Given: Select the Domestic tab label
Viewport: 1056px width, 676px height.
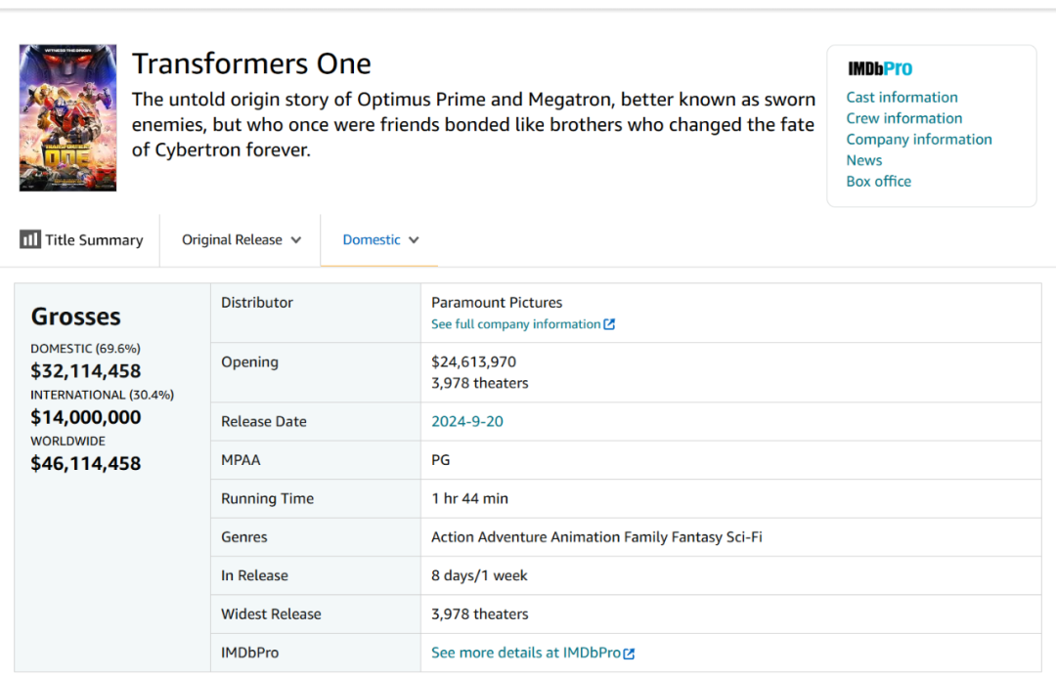Looking at the screenshot, I should pyautogui.click(x=372, y=239).
